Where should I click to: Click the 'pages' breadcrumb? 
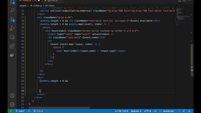[23, 6]
